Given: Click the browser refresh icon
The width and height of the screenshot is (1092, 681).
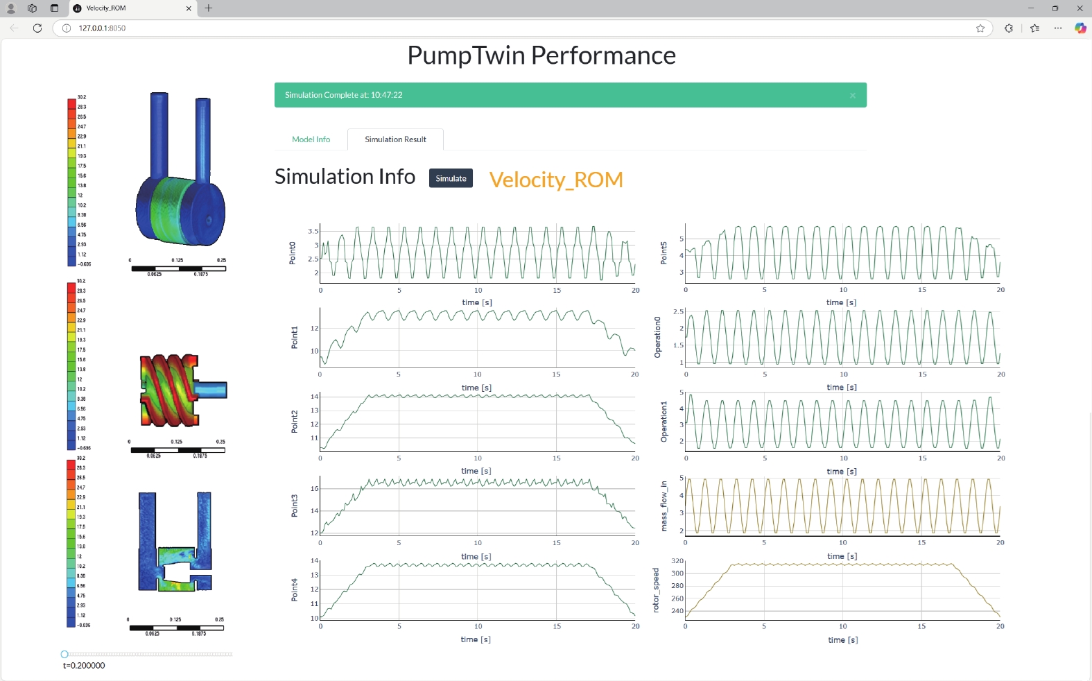Looking at the screenshot, I should click(37, 28).
